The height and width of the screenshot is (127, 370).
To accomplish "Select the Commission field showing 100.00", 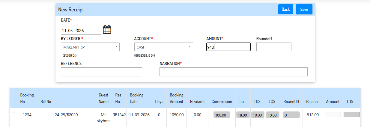I will click(222, 115).
